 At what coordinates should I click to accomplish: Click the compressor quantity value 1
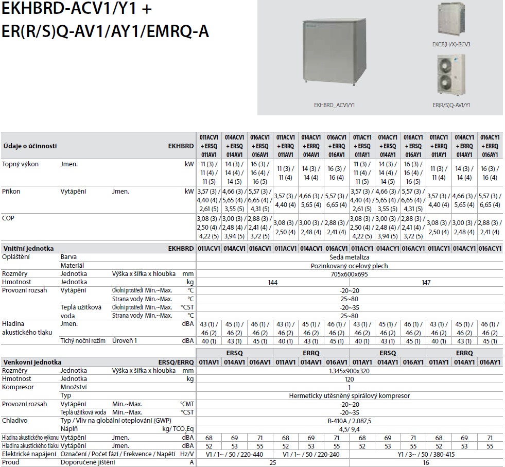coord(349,387)
